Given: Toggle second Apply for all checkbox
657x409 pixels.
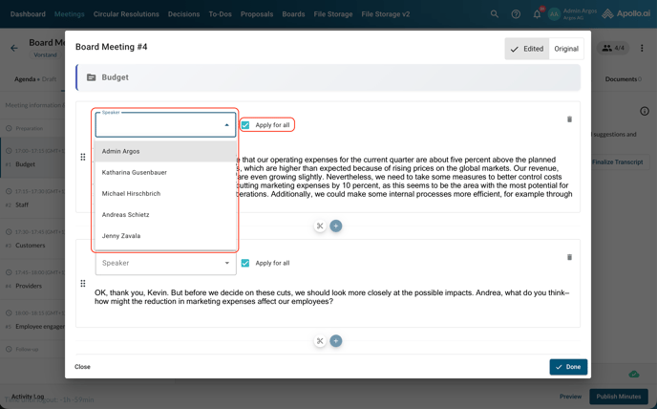Looking at the screenshot, I should click(245, 263).
